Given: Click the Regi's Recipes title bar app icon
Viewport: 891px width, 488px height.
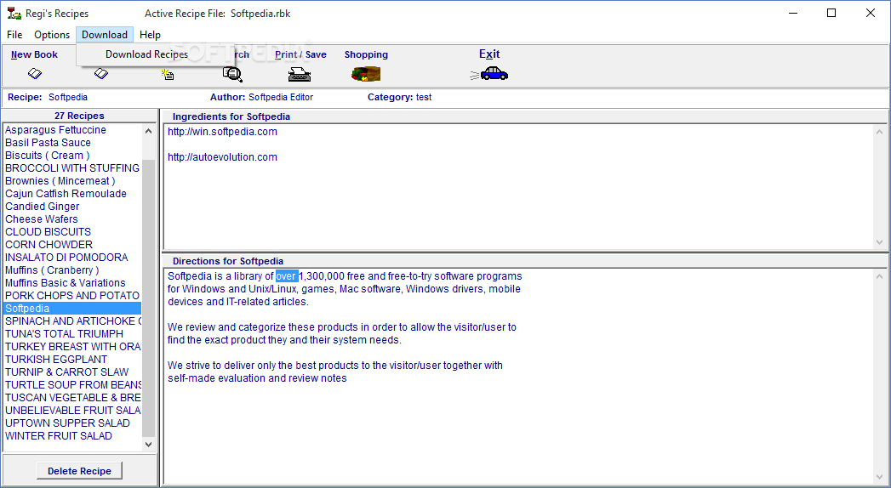Looking at the screenshot, I should click(14, 13).
